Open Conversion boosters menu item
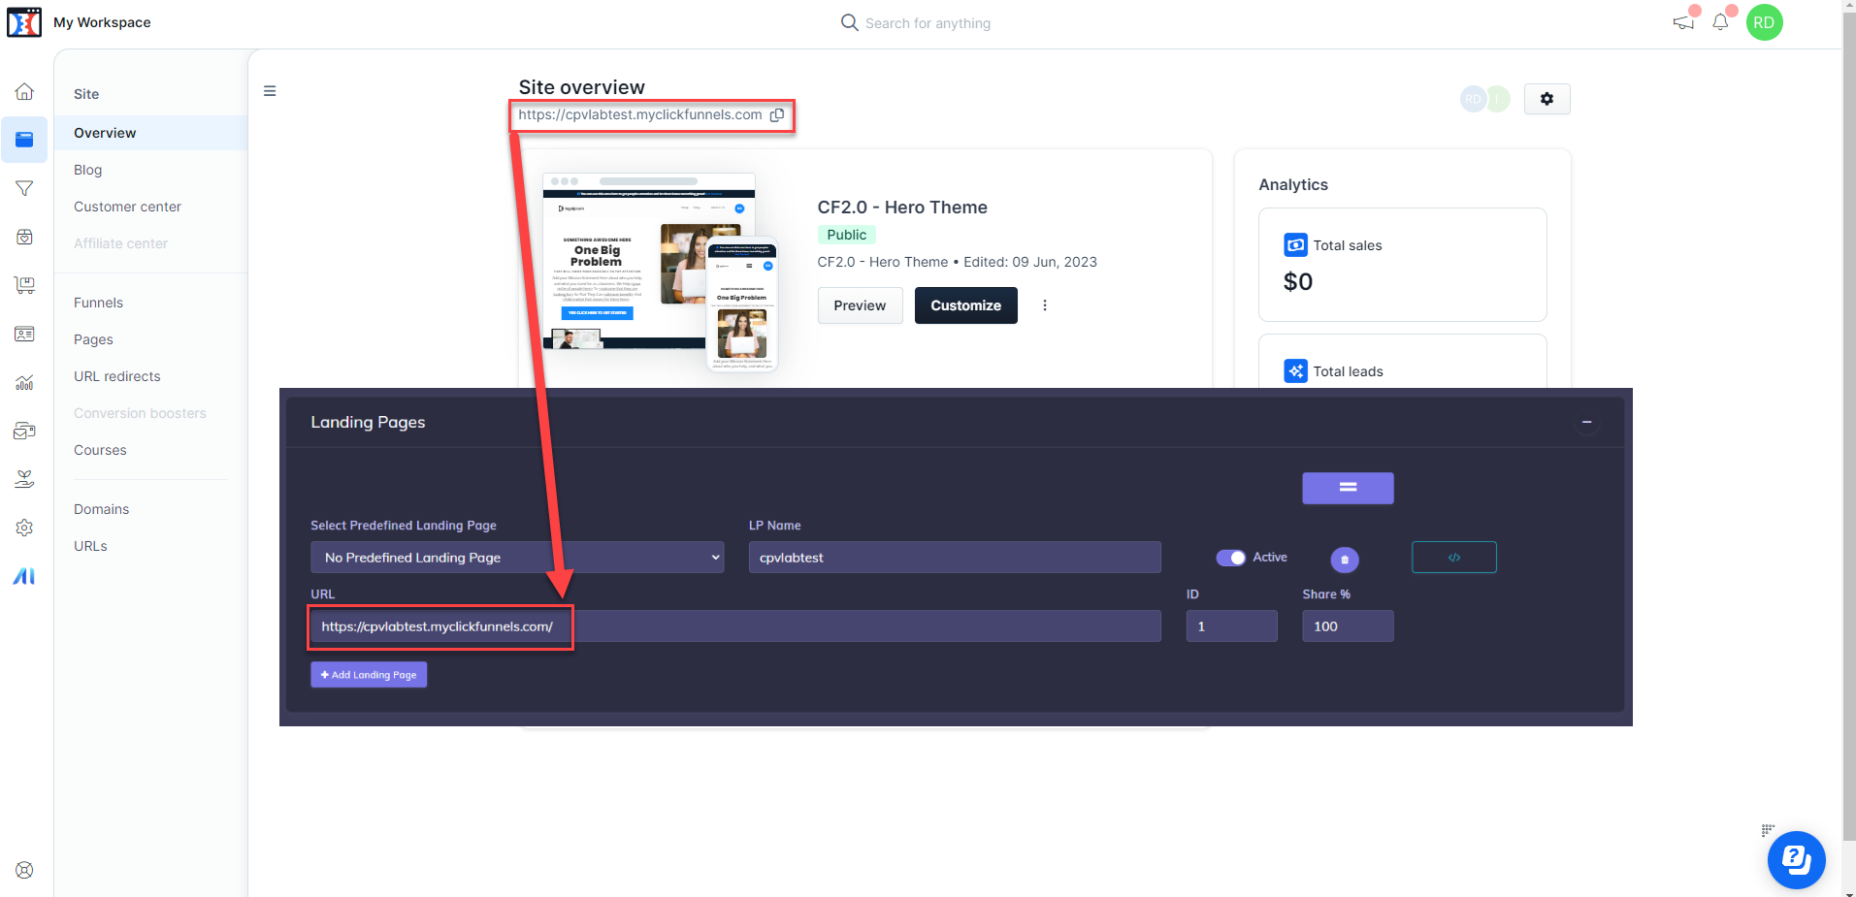This screenshot has height=897, width=1856. pos(140,413)
